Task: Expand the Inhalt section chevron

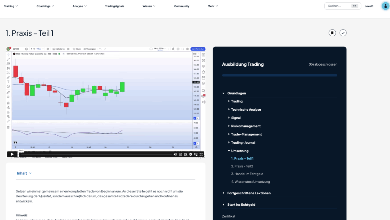Action: (x=30, y=173)
